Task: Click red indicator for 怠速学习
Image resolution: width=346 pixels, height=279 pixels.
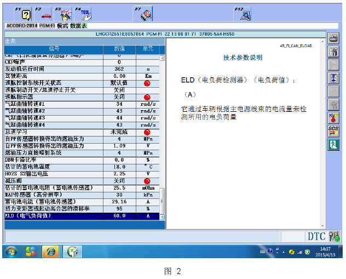Action: 147,132
